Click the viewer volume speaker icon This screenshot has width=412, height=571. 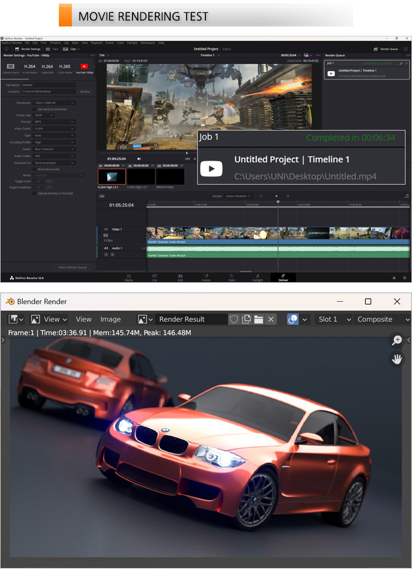pos(139,159)
